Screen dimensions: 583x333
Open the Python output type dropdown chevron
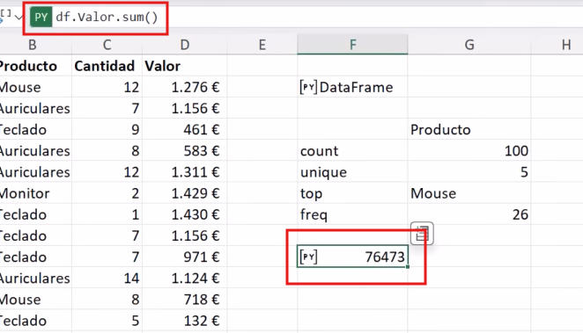(x=18, y=18)
